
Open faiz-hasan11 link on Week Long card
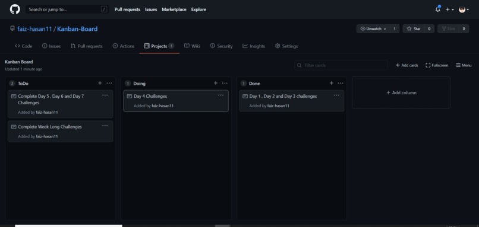click(x=47, y=136)
